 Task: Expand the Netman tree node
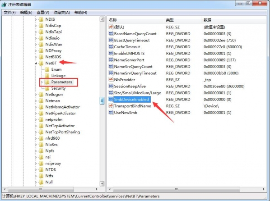point(36,101)
